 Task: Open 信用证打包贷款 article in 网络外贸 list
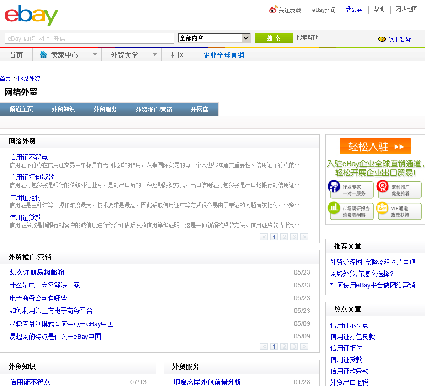click(32, 177)
